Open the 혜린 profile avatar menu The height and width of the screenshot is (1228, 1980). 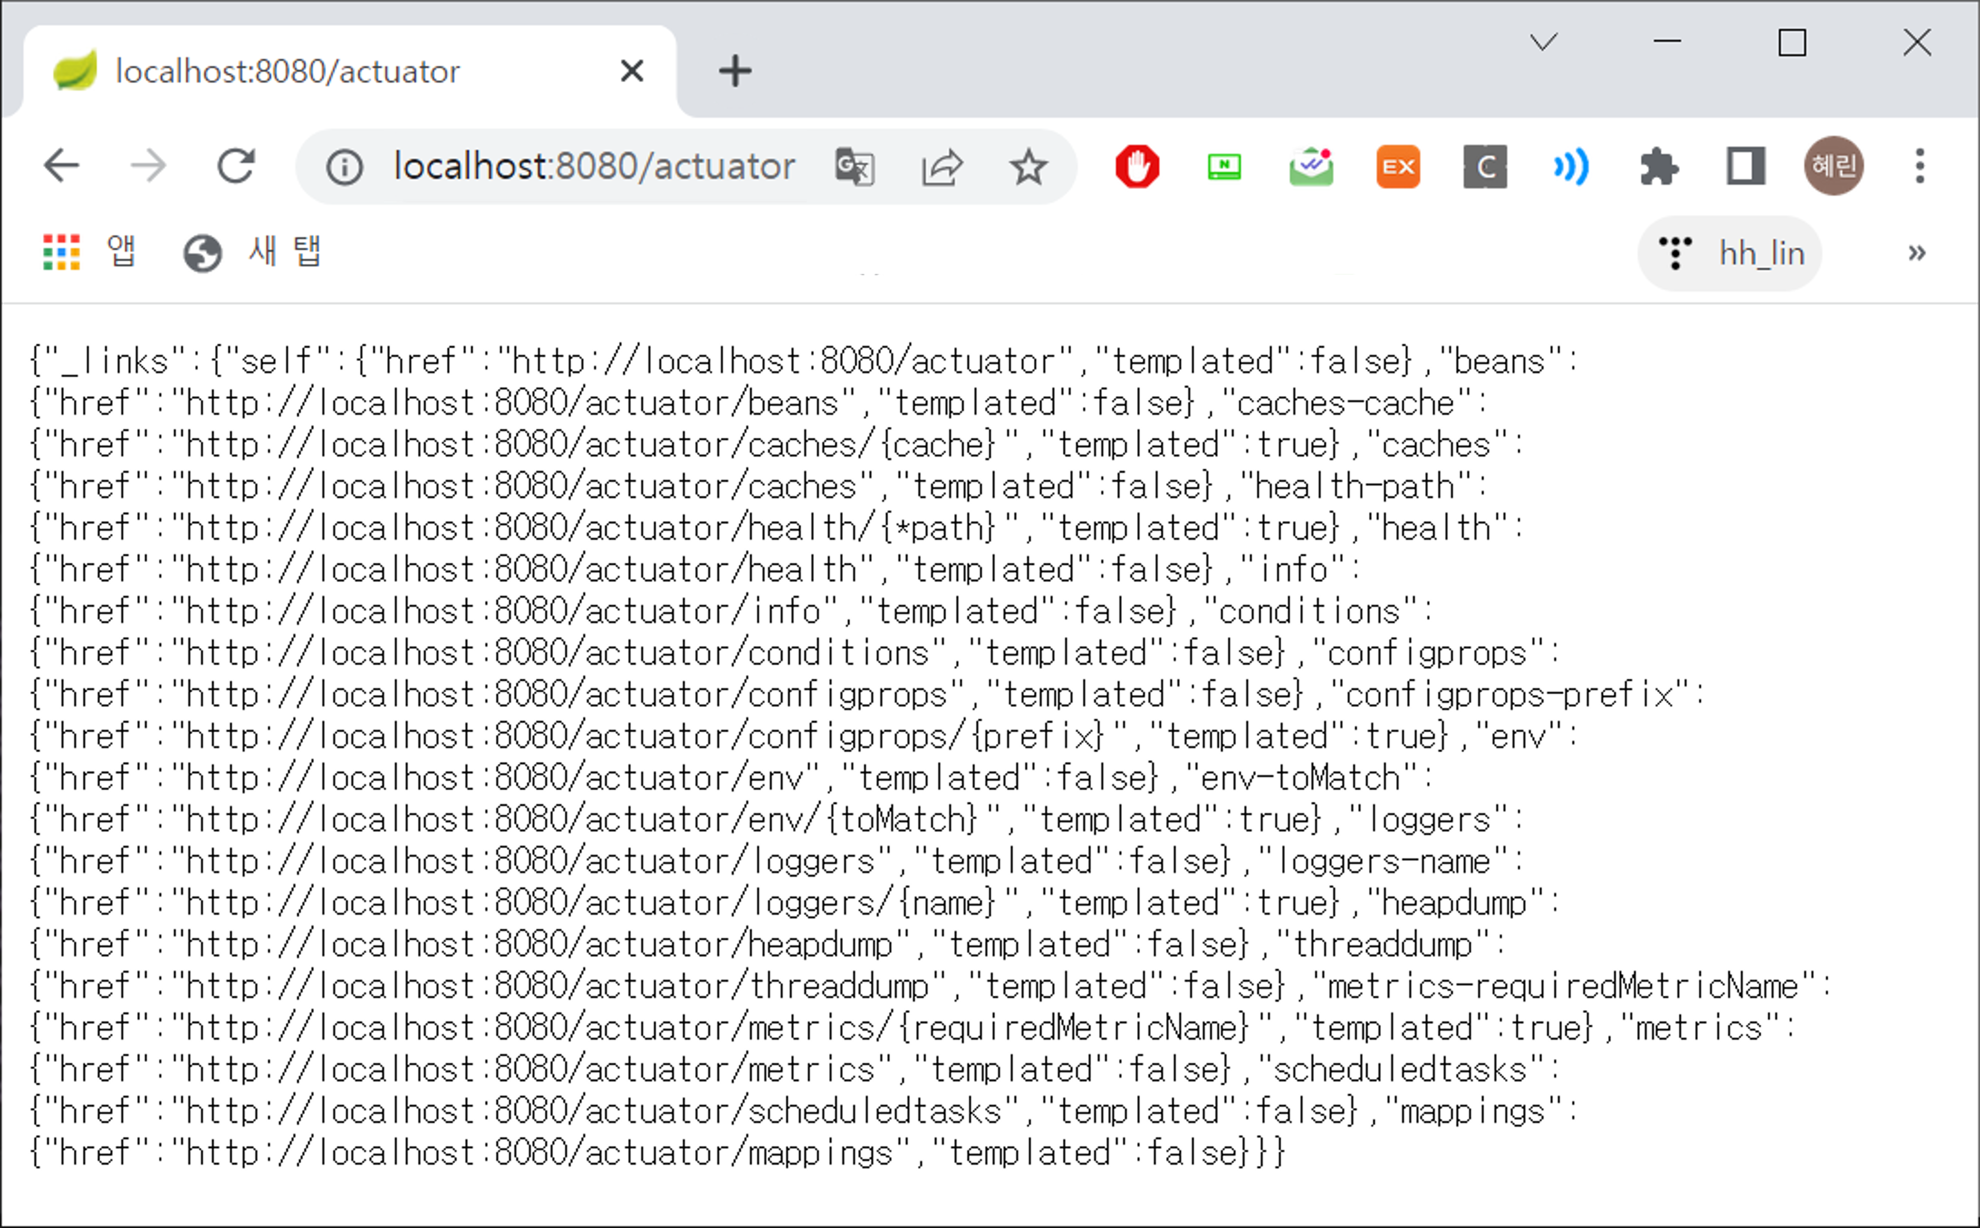pyautogui.click(x=1833, y=166)
